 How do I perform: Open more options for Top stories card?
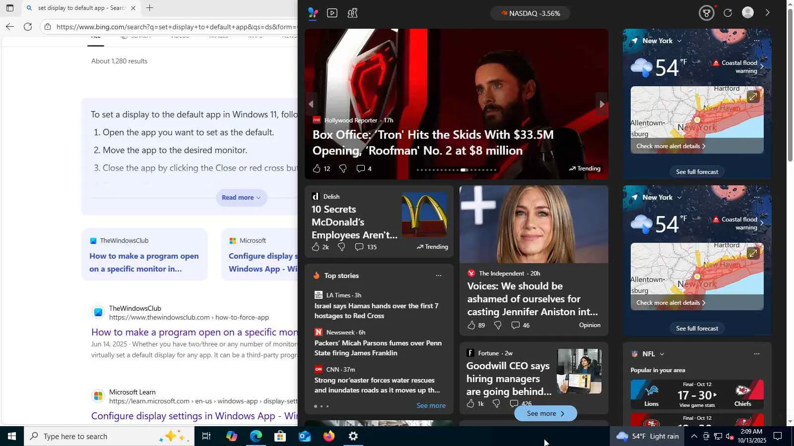pyautogui.click(x=438, y=276)
